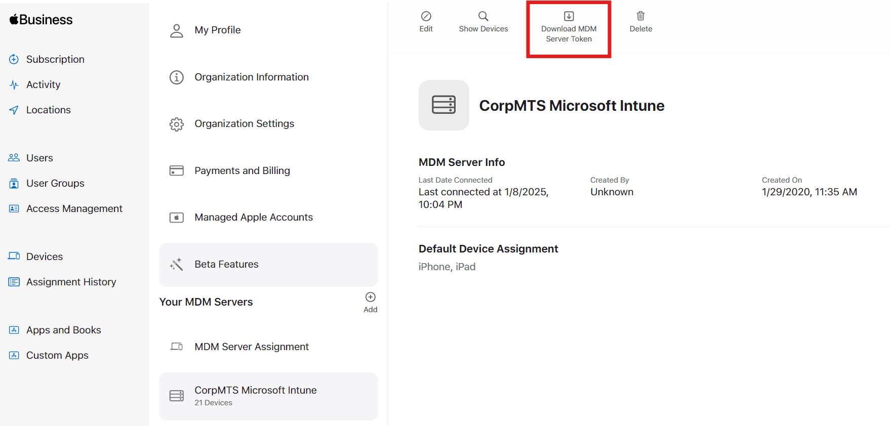Click the User Groups icon
The image size is (890, 426).
tap(14, 183)
